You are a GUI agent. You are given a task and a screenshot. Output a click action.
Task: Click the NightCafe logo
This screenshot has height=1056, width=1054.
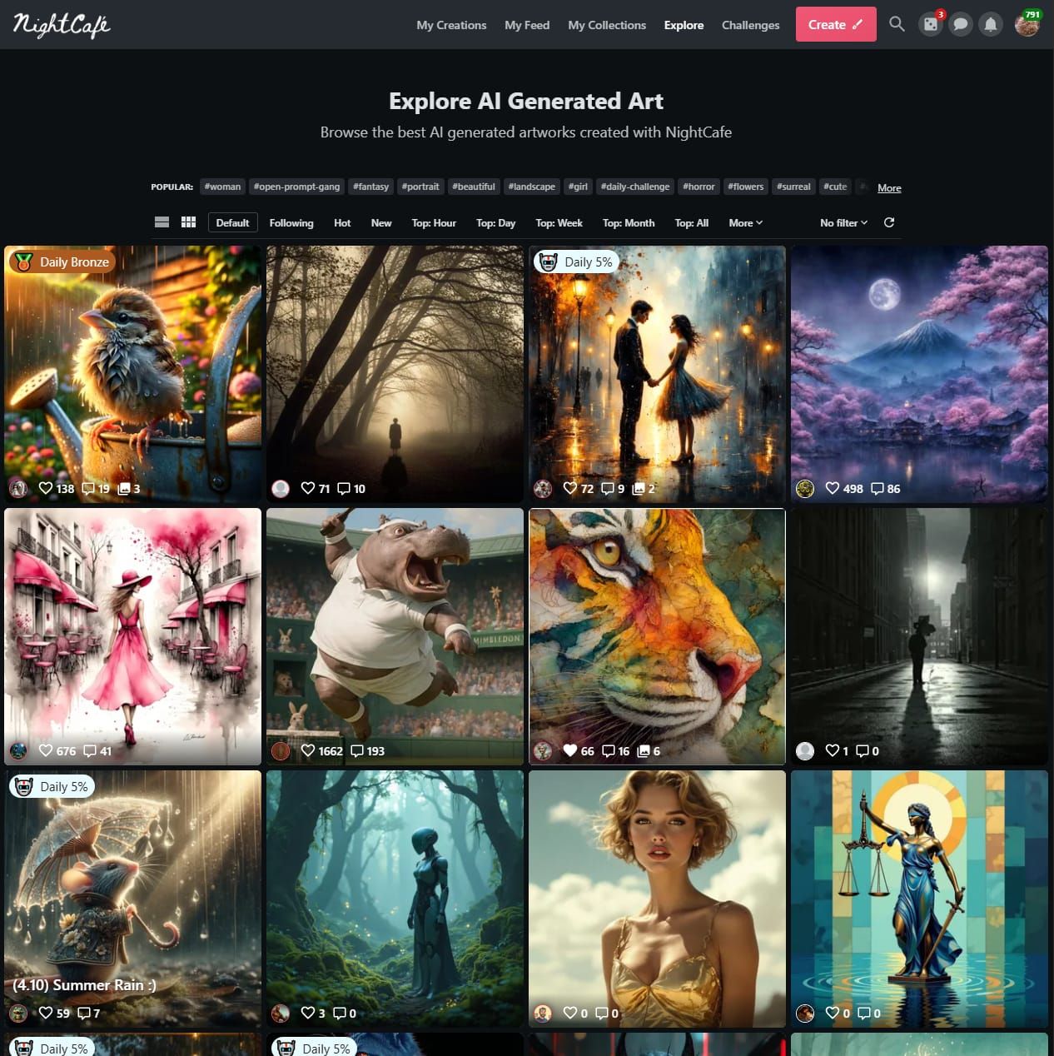pyautogui.click(x=62, y=25)
